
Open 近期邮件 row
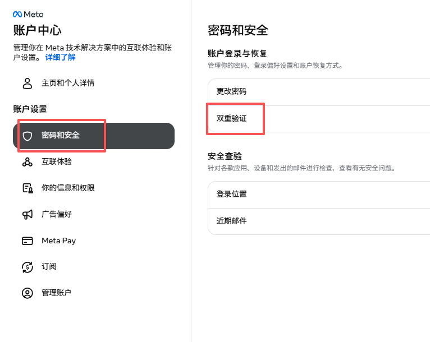pos(319,221)
